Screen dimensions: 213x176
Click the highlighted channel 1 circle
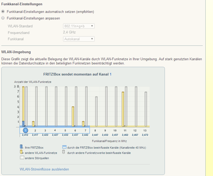pos(26,130)
